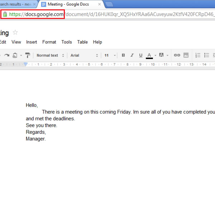Click the 'Manager.' signature line
The image size is (215, 215).
36,139
